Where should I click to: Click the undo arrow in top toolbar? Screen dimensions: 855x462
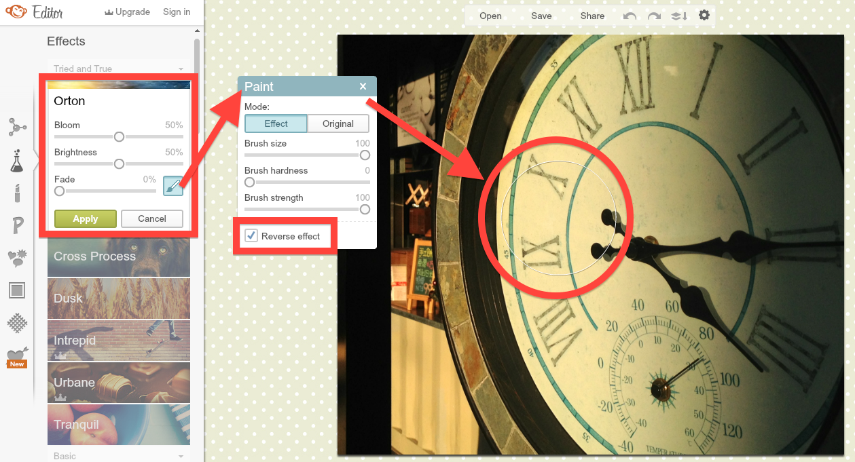point(630,16)
